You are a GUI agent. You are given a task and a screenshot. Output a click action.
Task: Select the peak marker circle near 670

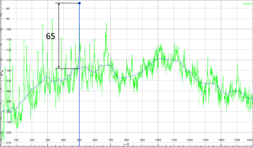coord(106,24)
